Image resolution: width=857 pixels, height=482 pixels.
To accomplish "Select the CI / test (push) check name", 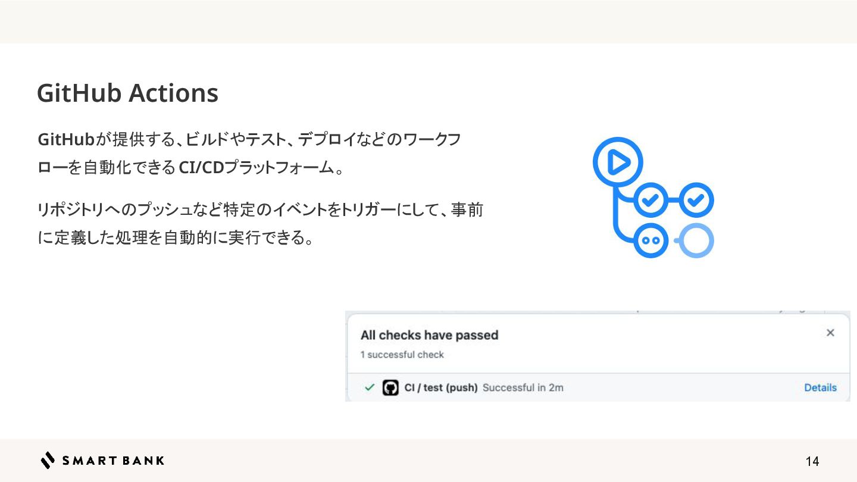I will [441, 388].
